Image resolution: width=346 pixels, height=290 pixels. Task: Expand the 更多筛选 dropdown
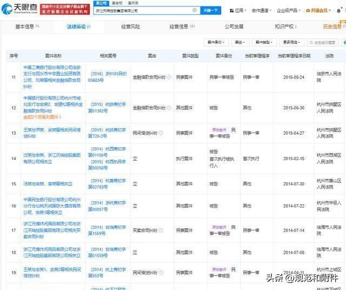pos(292,42)
